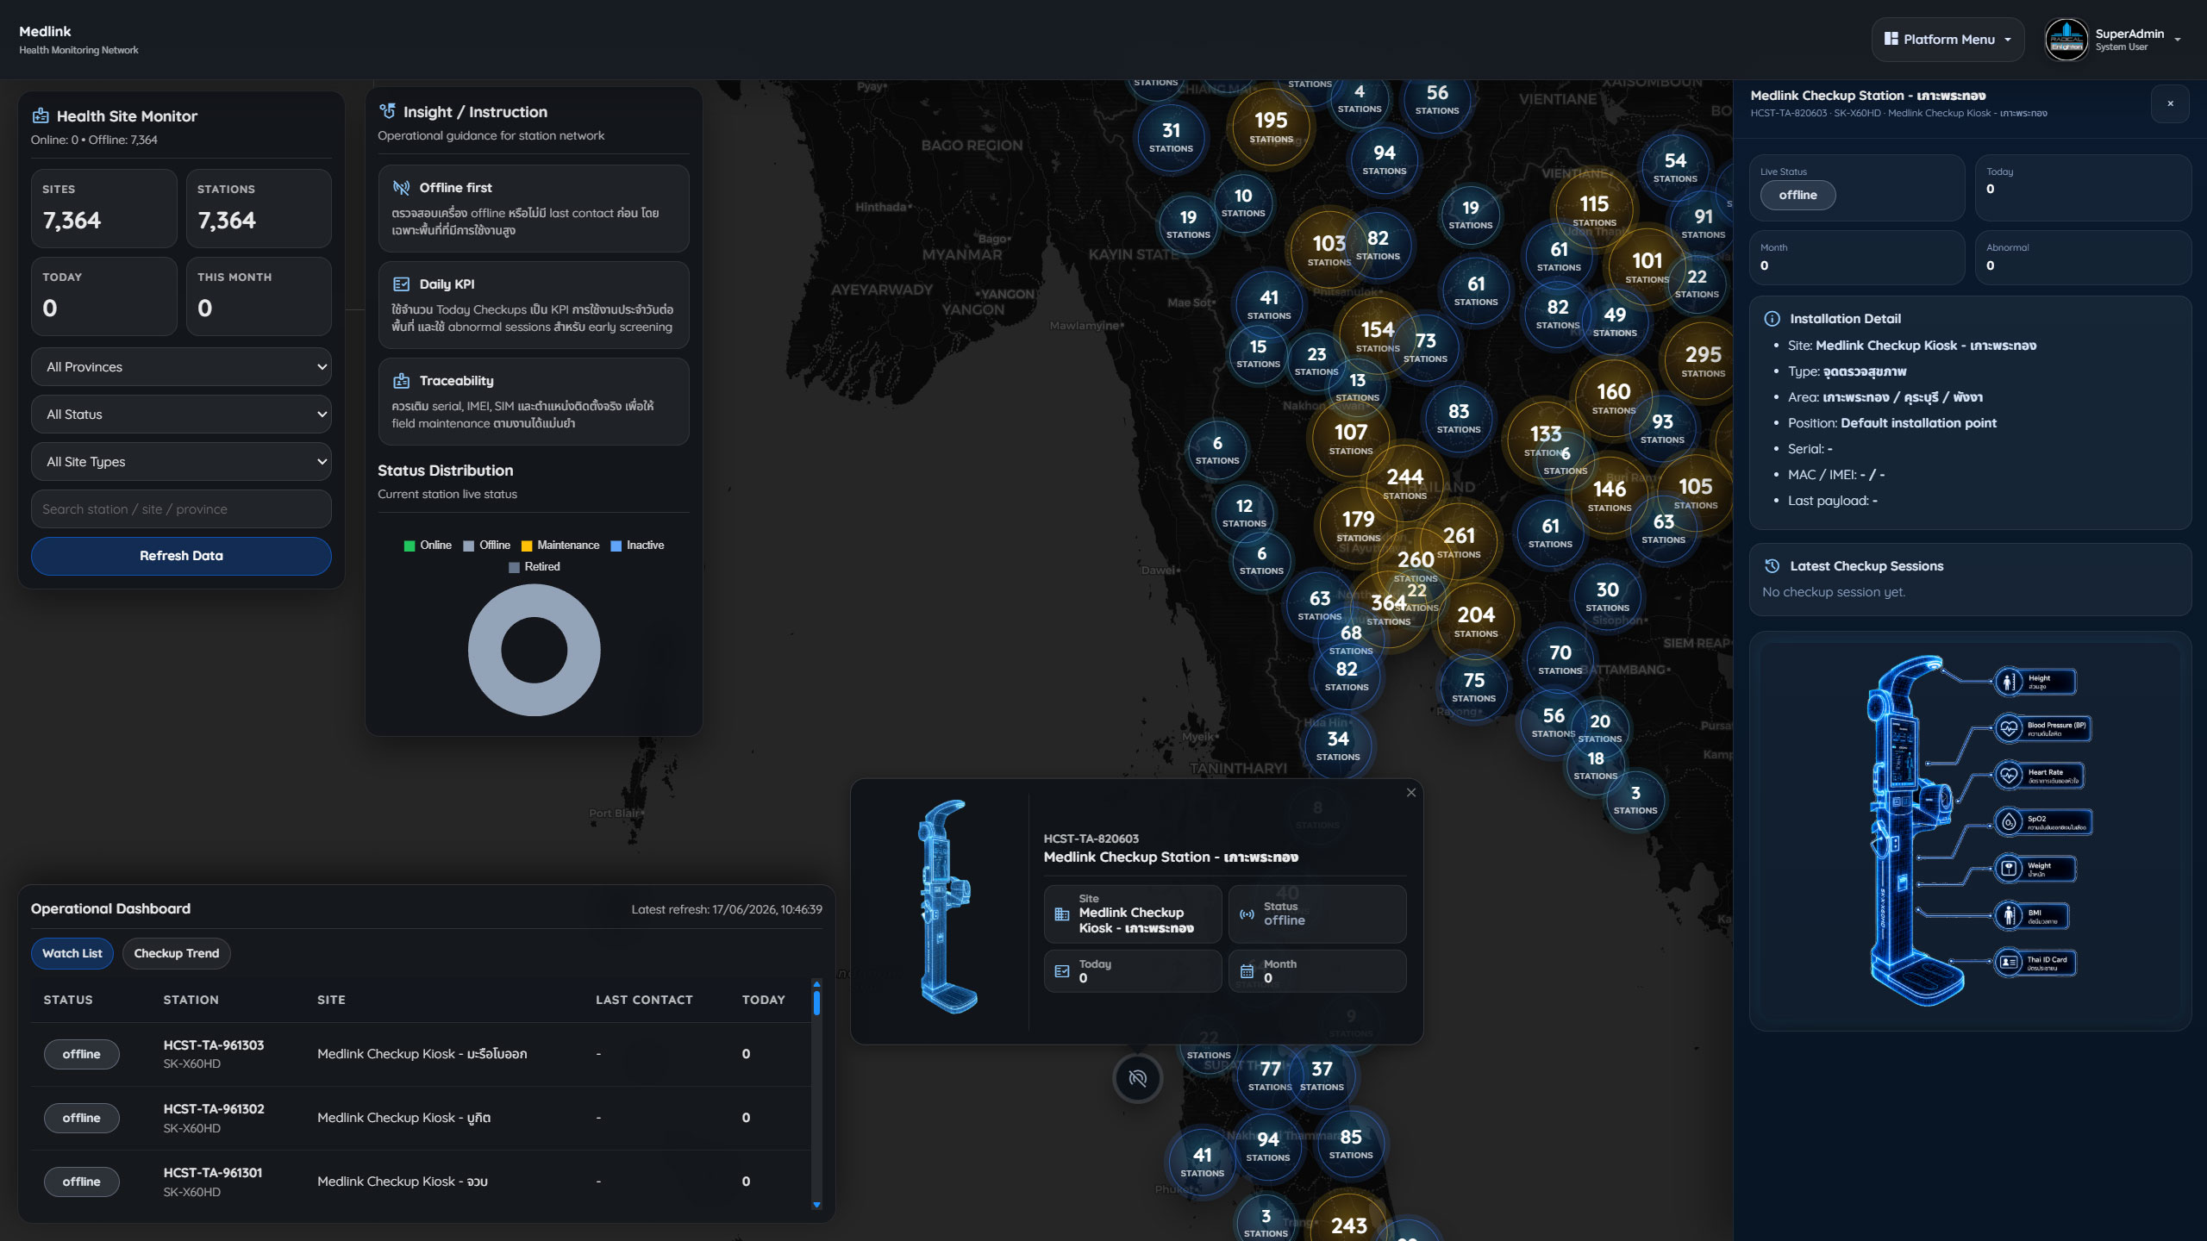2207x1241 pixels.
Task: Open the SuperAdmin account menu arrow
Action: 2178,40
